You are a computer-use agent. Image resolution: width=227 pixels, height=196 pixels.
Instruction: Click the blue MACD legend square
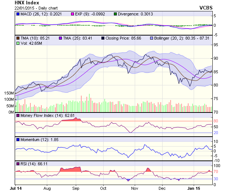pyautogui.click(x=18, y=14)
